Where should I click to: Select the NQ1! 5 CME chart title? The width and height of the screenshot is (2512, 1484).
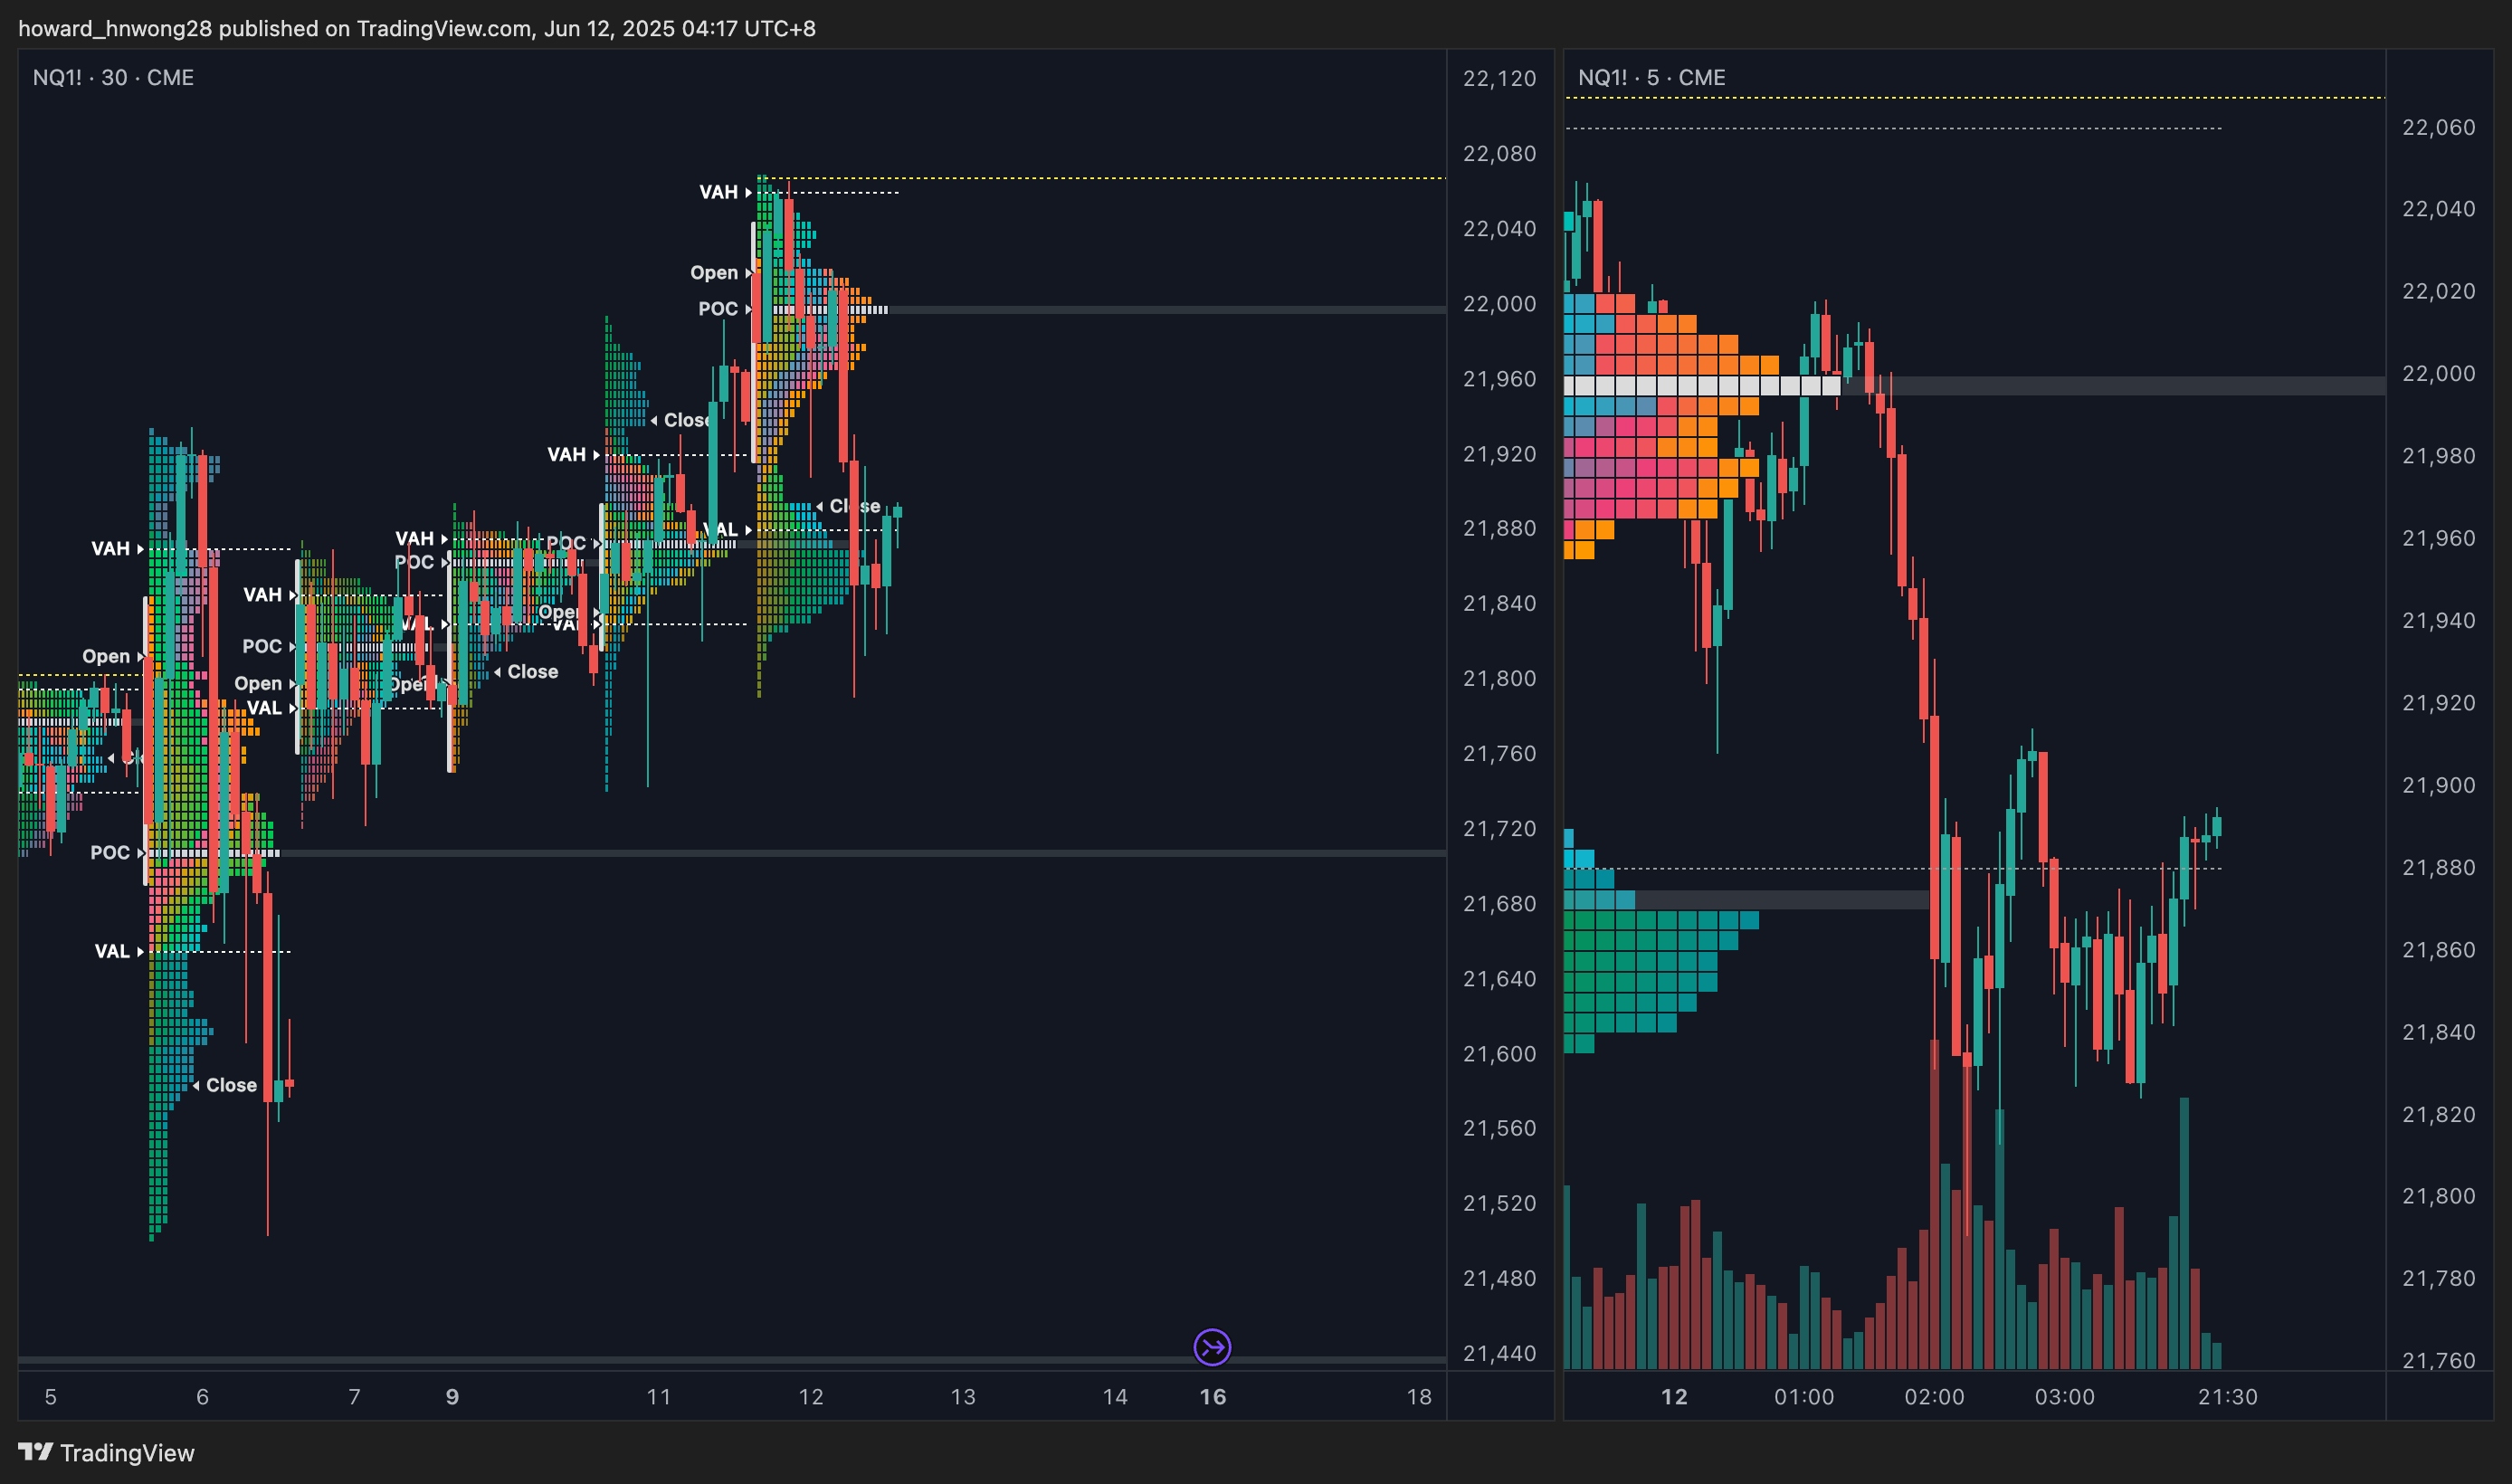click(1651, 77)
